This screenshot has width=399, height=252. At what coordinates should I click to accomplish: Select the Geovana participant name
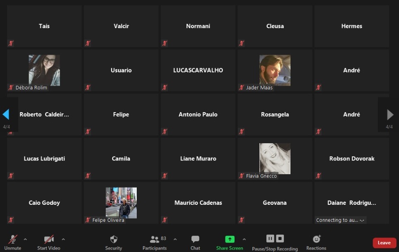click(x=275, y=203)
